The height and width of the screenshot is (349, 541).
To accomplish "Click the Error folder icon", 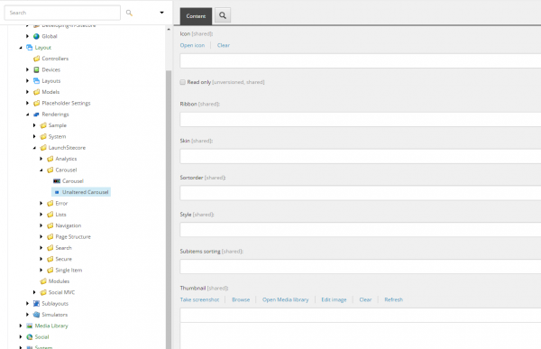I will (x=50, y=203).
